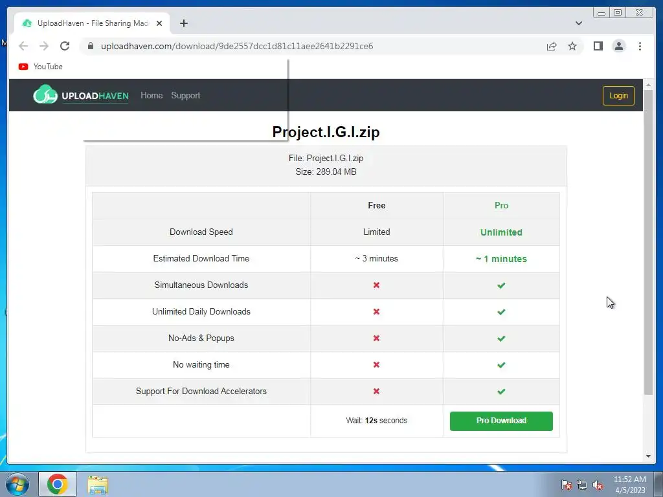Expand the tab search chevron
This screenshot has width=663, height=497.
pos(578,23)
